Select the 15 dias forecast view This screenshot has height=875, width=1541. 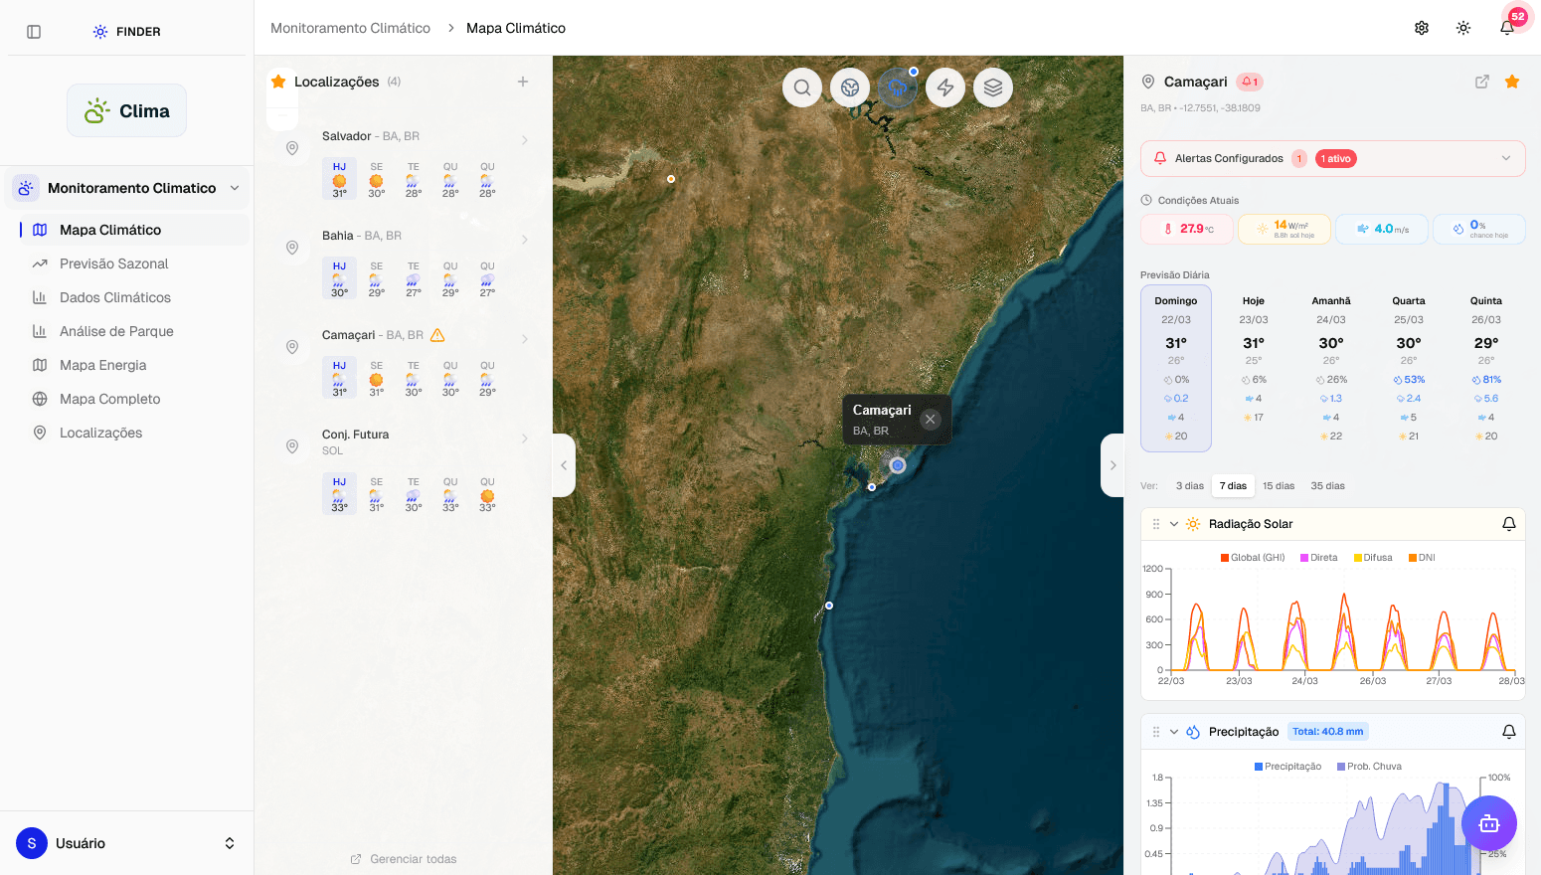[1279, 485]
